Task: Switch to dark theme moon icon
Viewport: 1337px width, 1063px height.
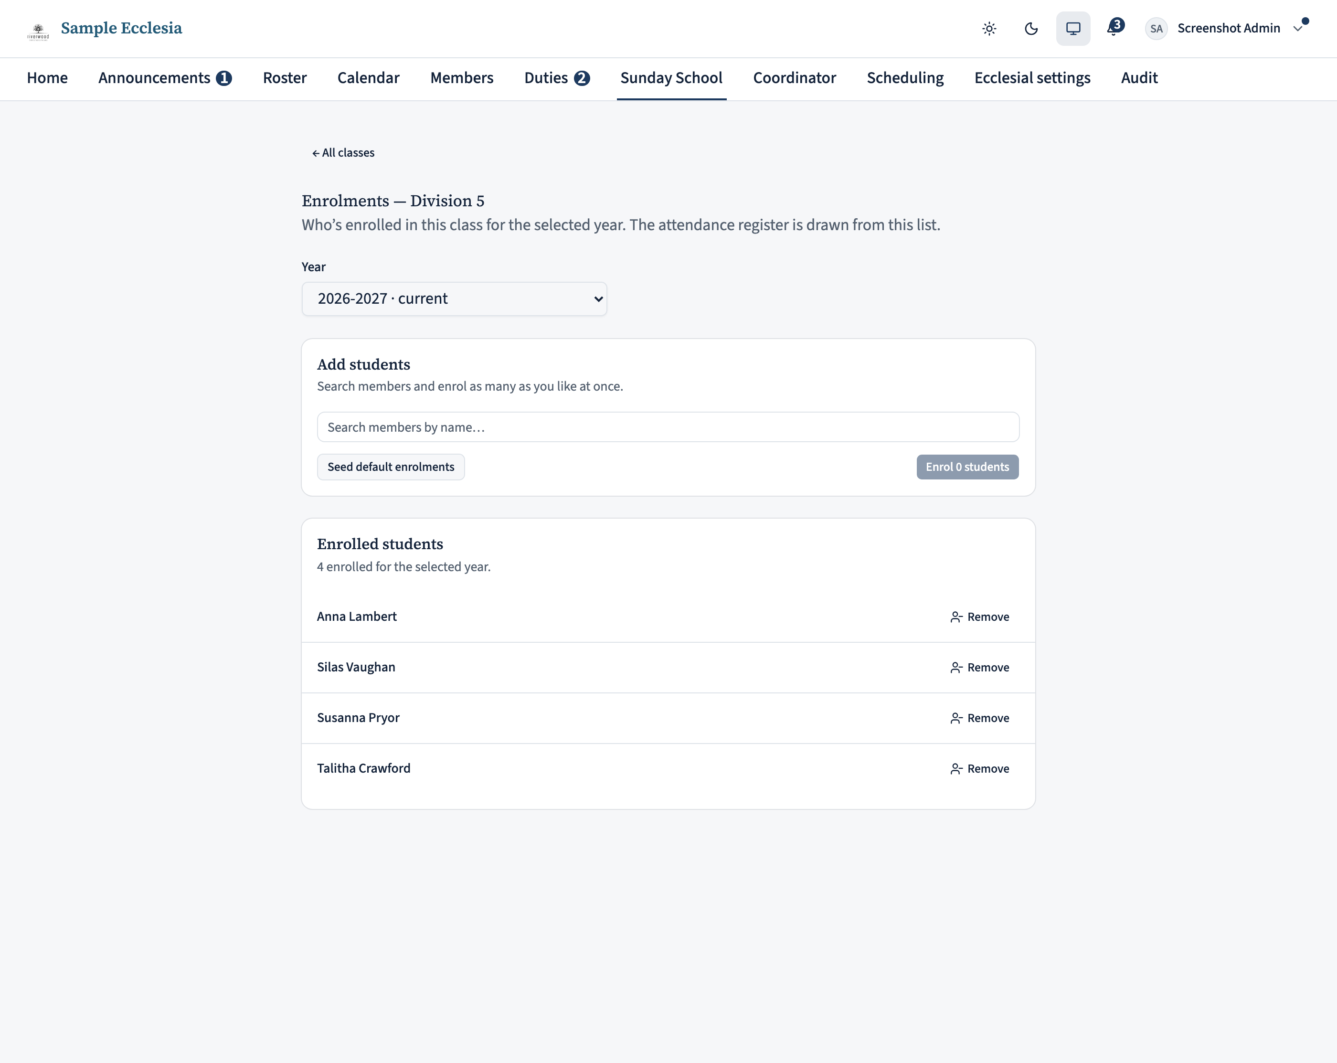Action: point(1031,29)
